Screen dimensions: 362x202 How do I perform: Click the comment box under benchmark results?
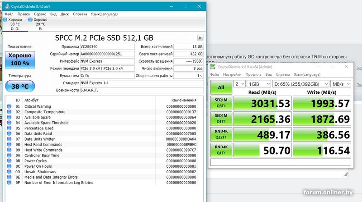(281, 162)
